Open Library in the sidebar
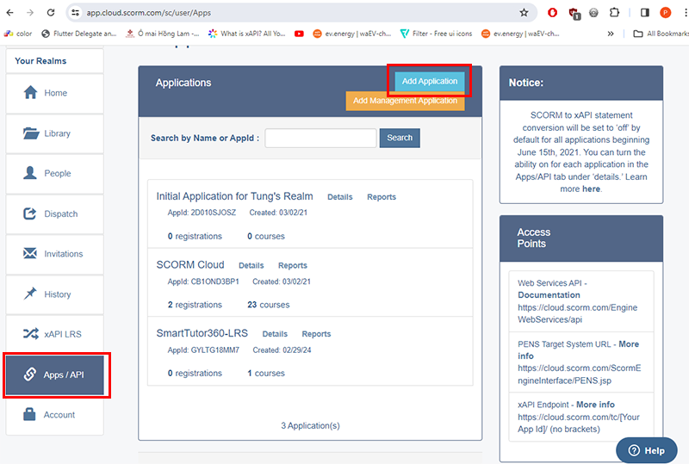The height and width of the screenshot is (464, 689). point(55,133)
